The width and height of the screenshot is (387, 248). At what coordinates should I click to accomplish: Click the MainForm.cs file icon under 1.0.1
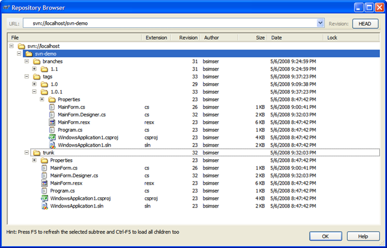point(52,107)
